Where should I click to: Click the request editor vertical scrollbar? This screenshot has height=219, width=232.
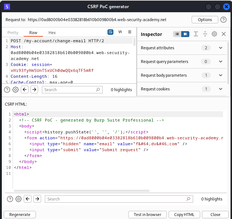pyautogui.click(x=135, y=42)
